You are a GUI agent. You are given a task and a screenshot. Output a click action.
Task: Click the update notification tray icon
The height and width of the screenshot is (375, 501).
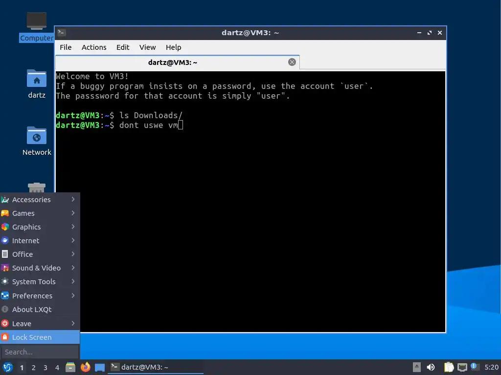pos(475,367)
